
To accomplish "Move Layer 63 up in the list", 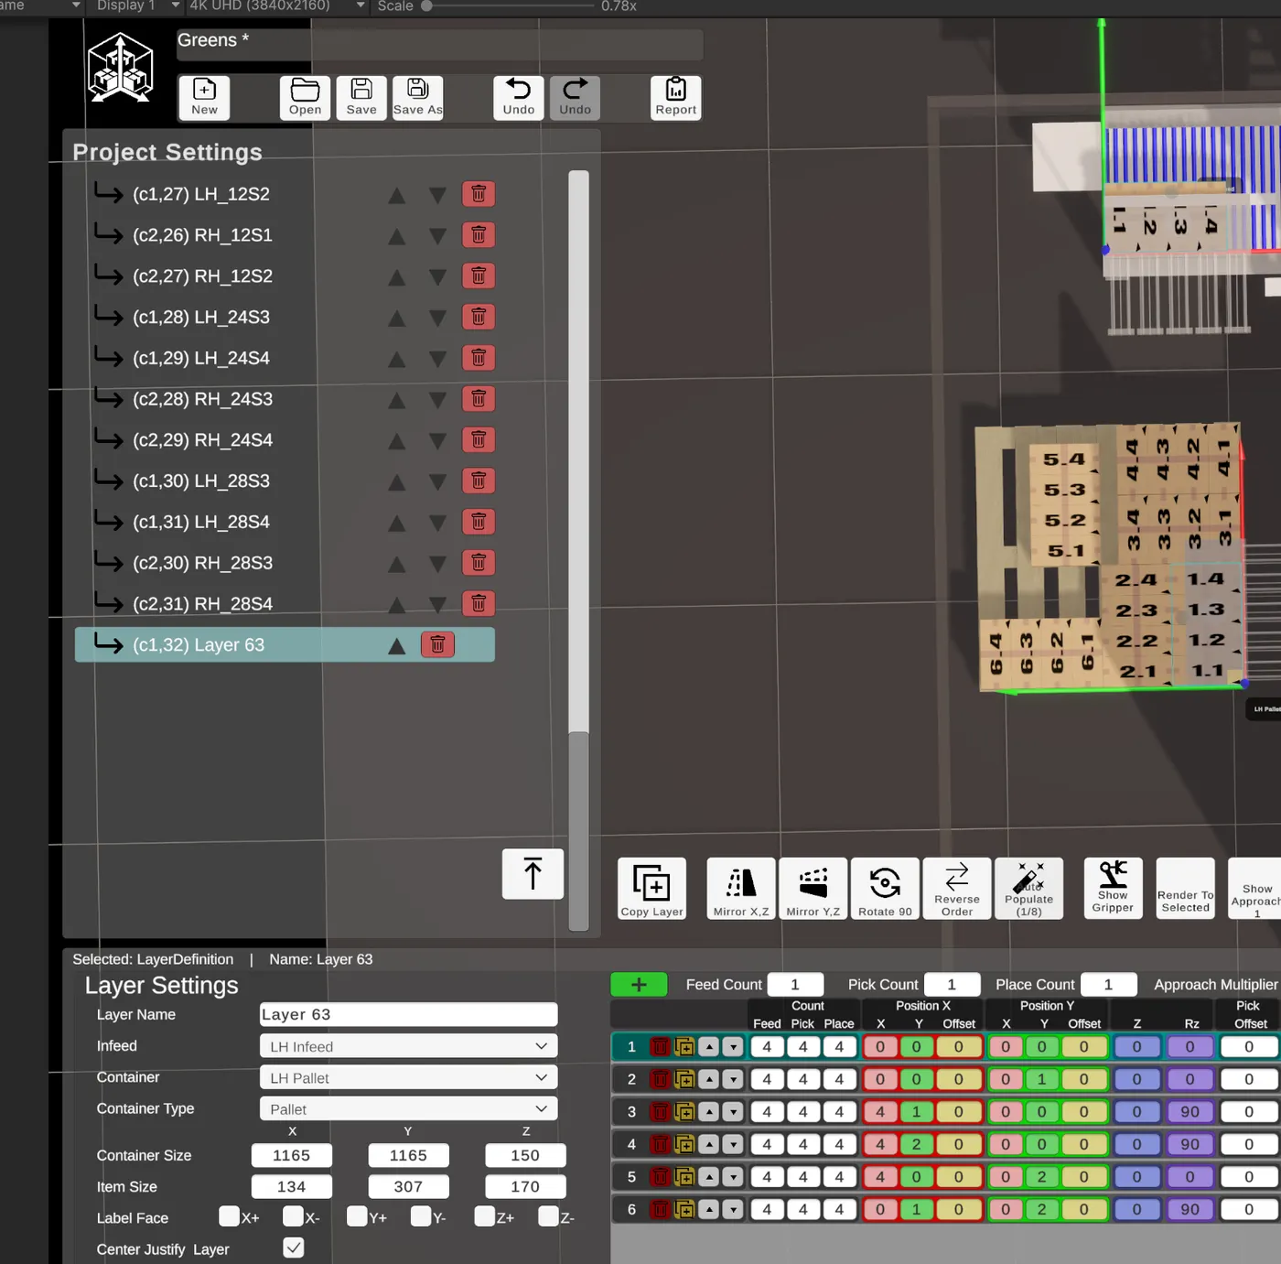I will [396, 646].
